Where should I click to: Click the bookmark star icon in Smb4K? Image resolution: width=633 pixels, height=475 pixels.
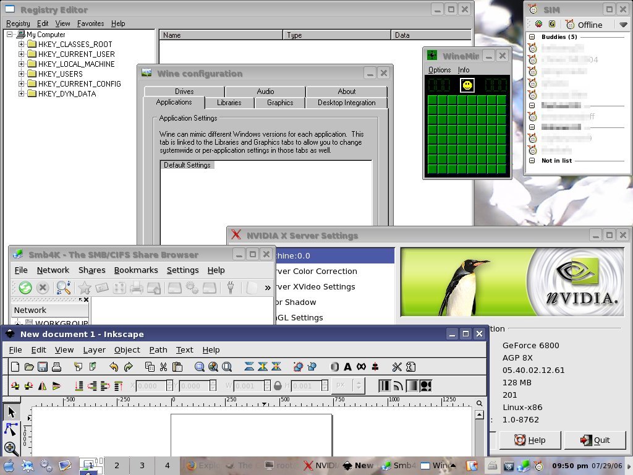pyautogui.click(x=84, y=288)
